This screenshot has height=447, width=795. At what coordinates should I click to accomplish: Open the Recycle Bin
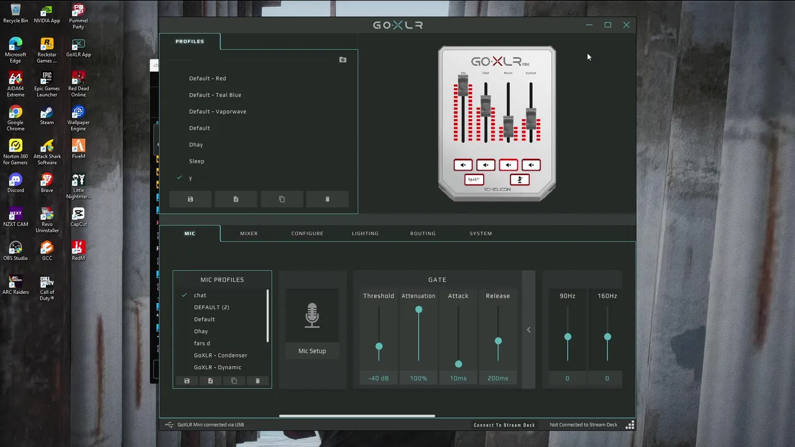pos(16,14)
